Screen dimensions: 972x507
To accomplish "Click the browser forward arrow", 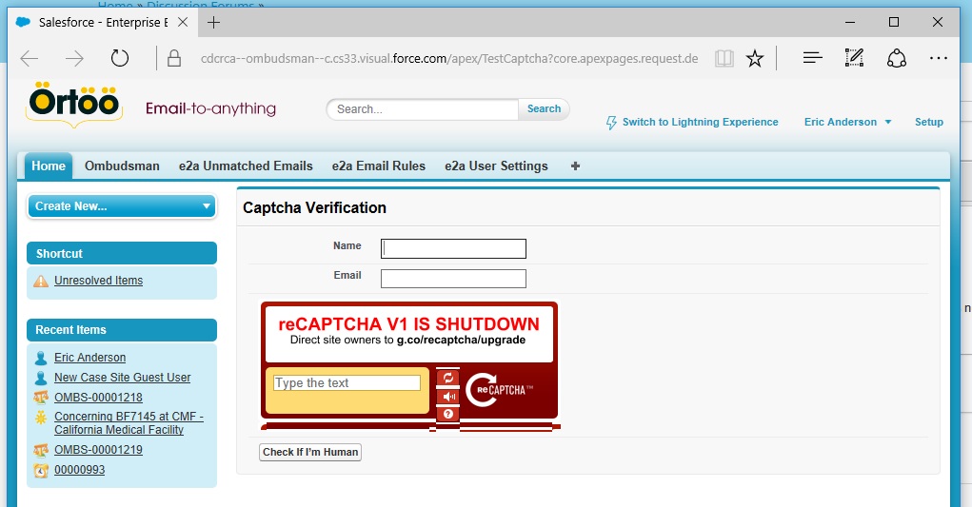I will [74, 59].
